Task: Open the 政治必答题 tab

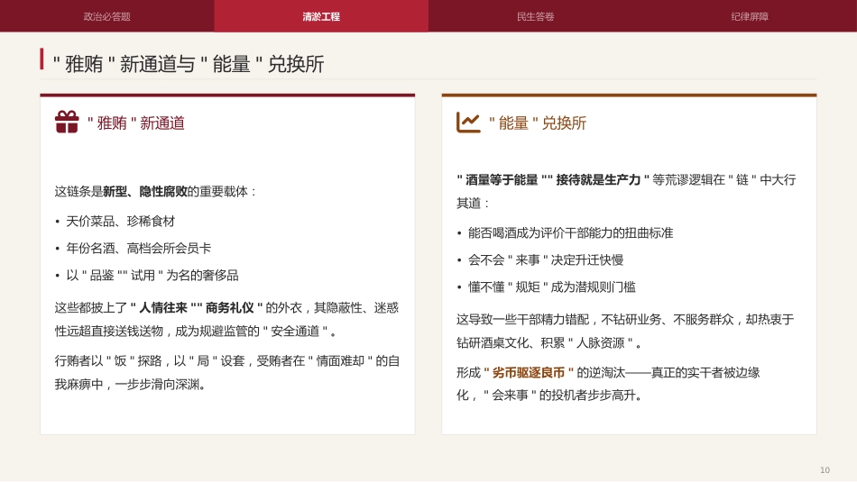Action: coord(107,16)
